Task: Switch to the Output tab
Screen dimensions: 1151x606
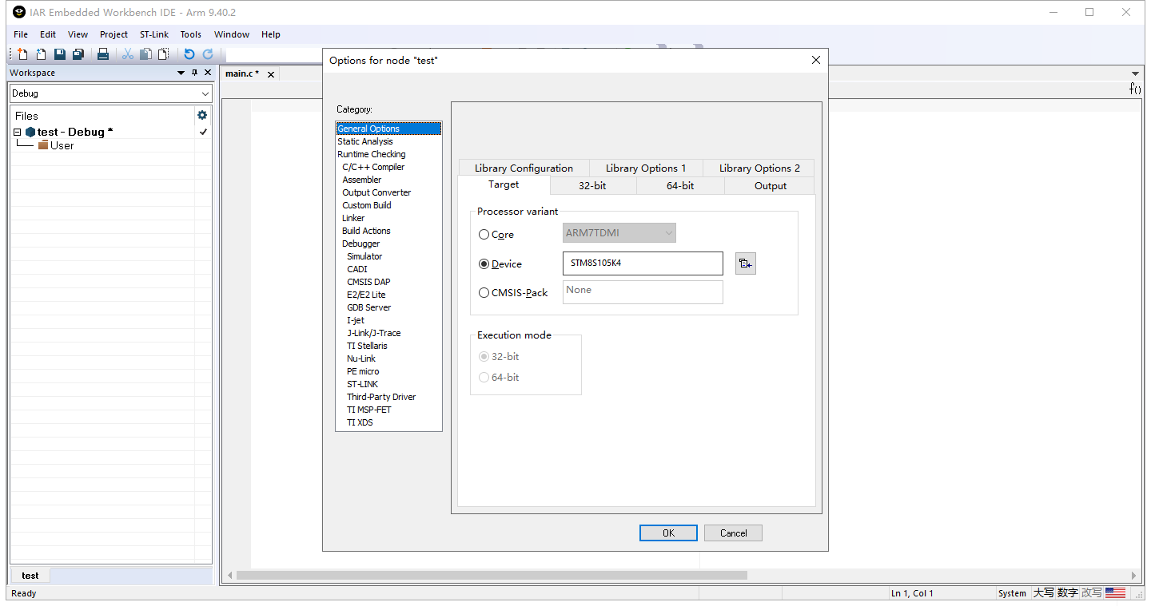Action: pyautogui.click(x=771, y=185)
